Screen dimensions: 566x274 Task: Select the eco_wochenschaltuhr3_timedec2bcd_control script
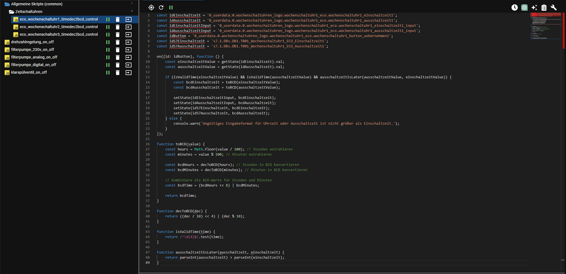click(x=58, y=34)
